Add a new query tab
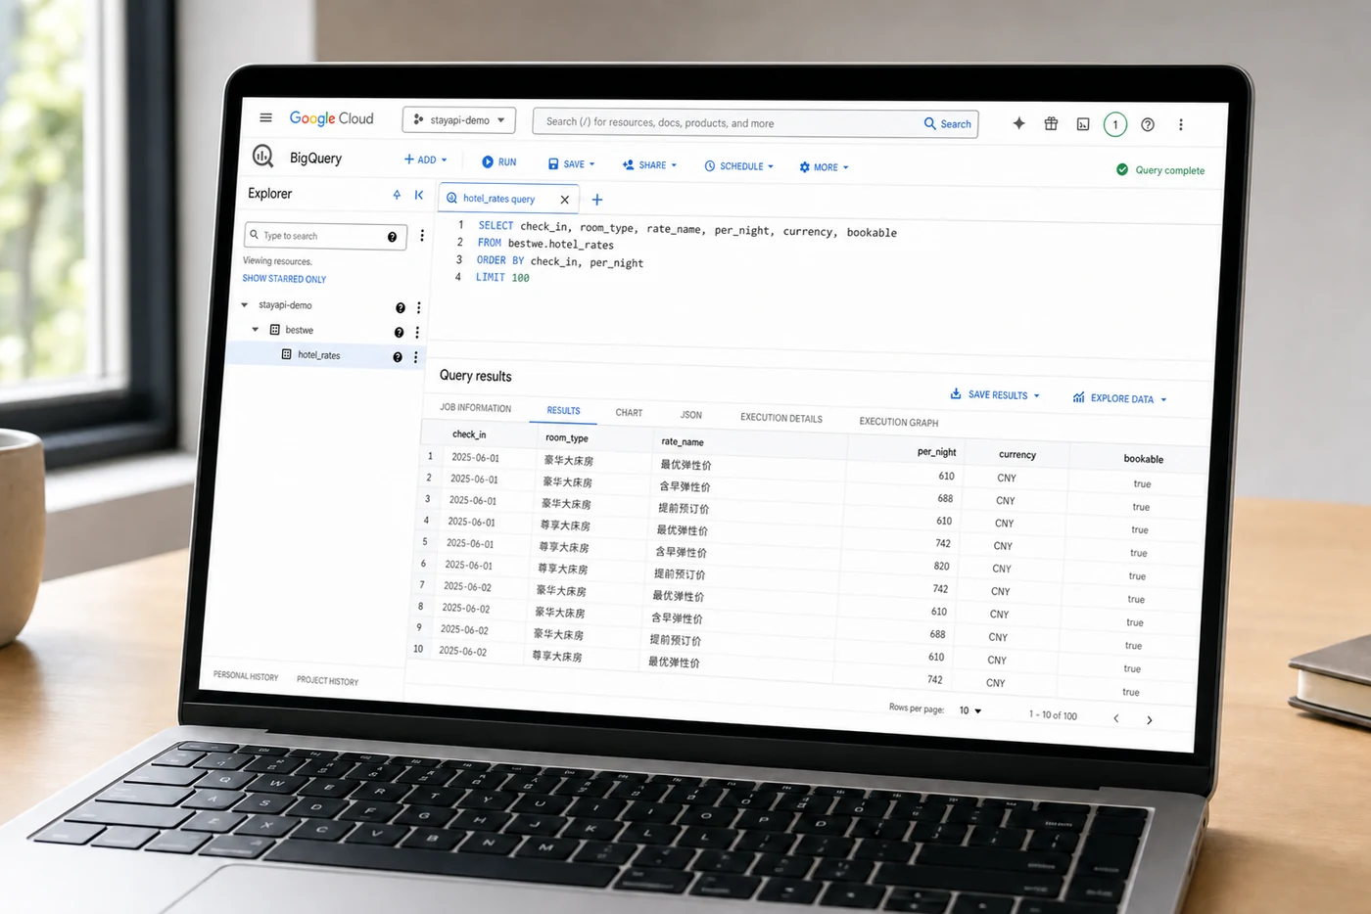The height and width of the screenshot is (914, 1371). [597, 200]
